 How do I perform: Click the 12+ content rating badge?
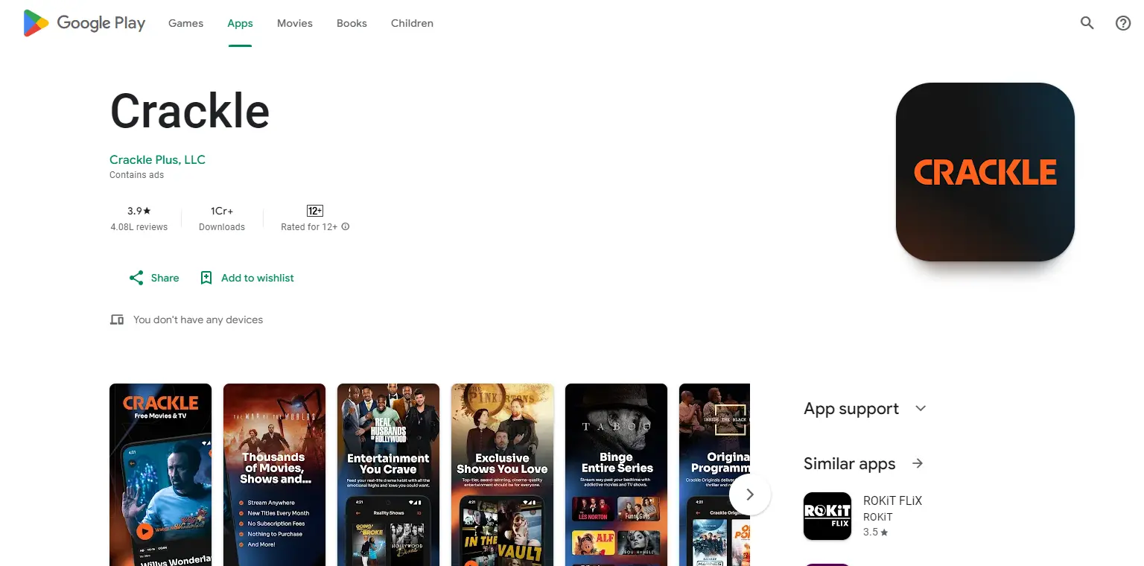coord(315,211)
